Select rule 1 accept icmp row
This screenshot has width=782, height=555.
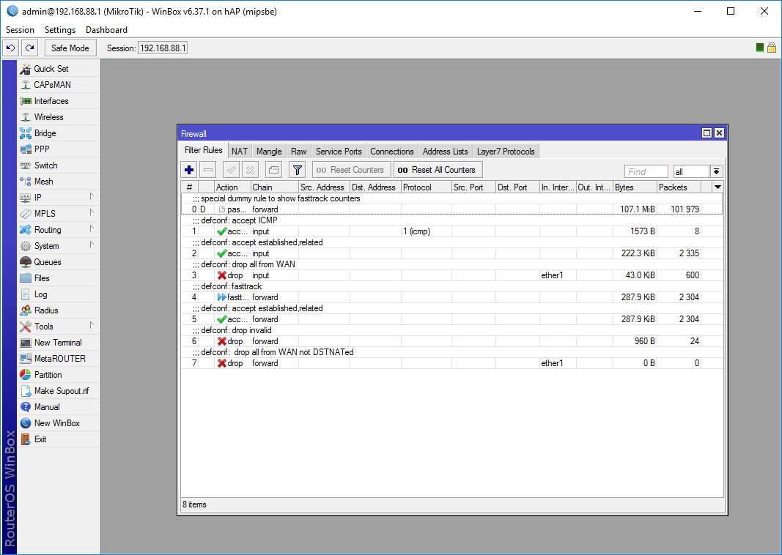tap(452, 231)
